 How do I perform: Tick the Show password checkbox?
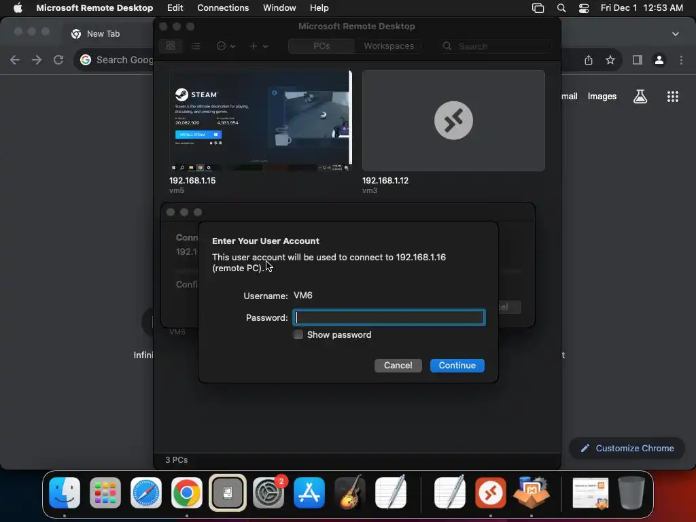coord(298,334)
